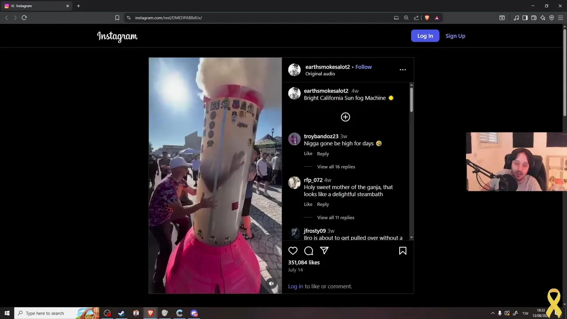Open jfrosty09 profile link

[315, 231]
